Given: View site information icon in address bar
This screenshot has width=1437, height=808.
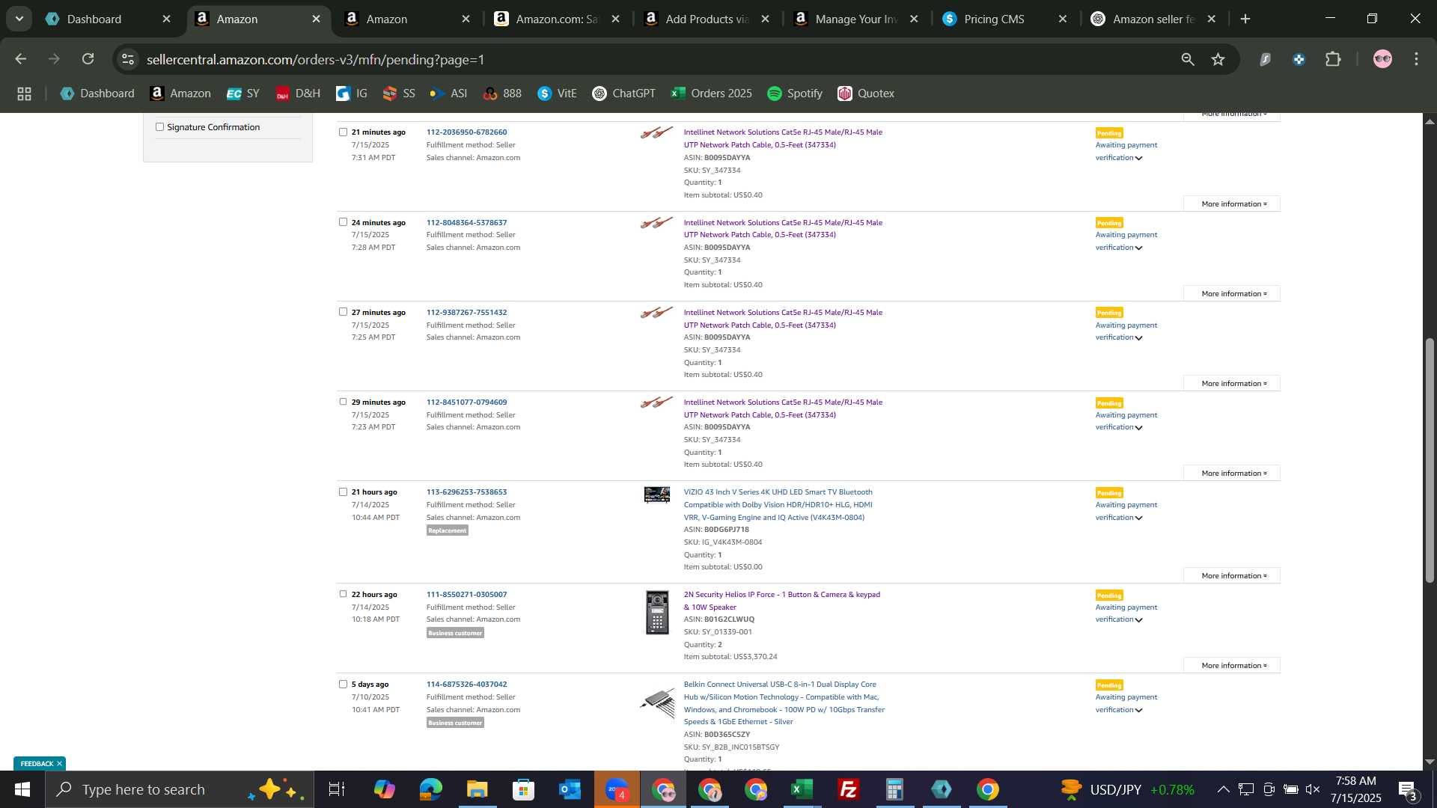Looking at the screenshot, I should coord(128,59).
